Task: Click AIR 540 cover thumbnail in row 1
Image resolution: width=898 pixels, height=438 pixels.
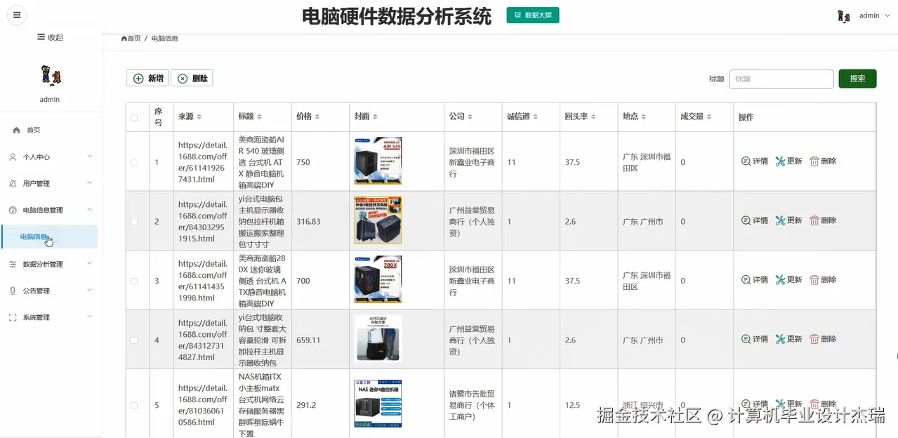Action: pos(378,161)
